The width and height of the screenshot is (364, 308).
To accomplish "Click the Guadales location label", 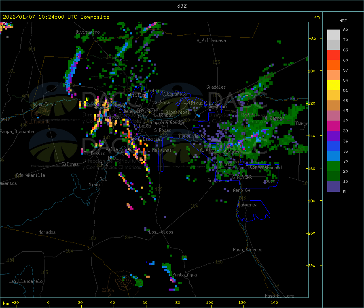I will click(x=216, y=87).
